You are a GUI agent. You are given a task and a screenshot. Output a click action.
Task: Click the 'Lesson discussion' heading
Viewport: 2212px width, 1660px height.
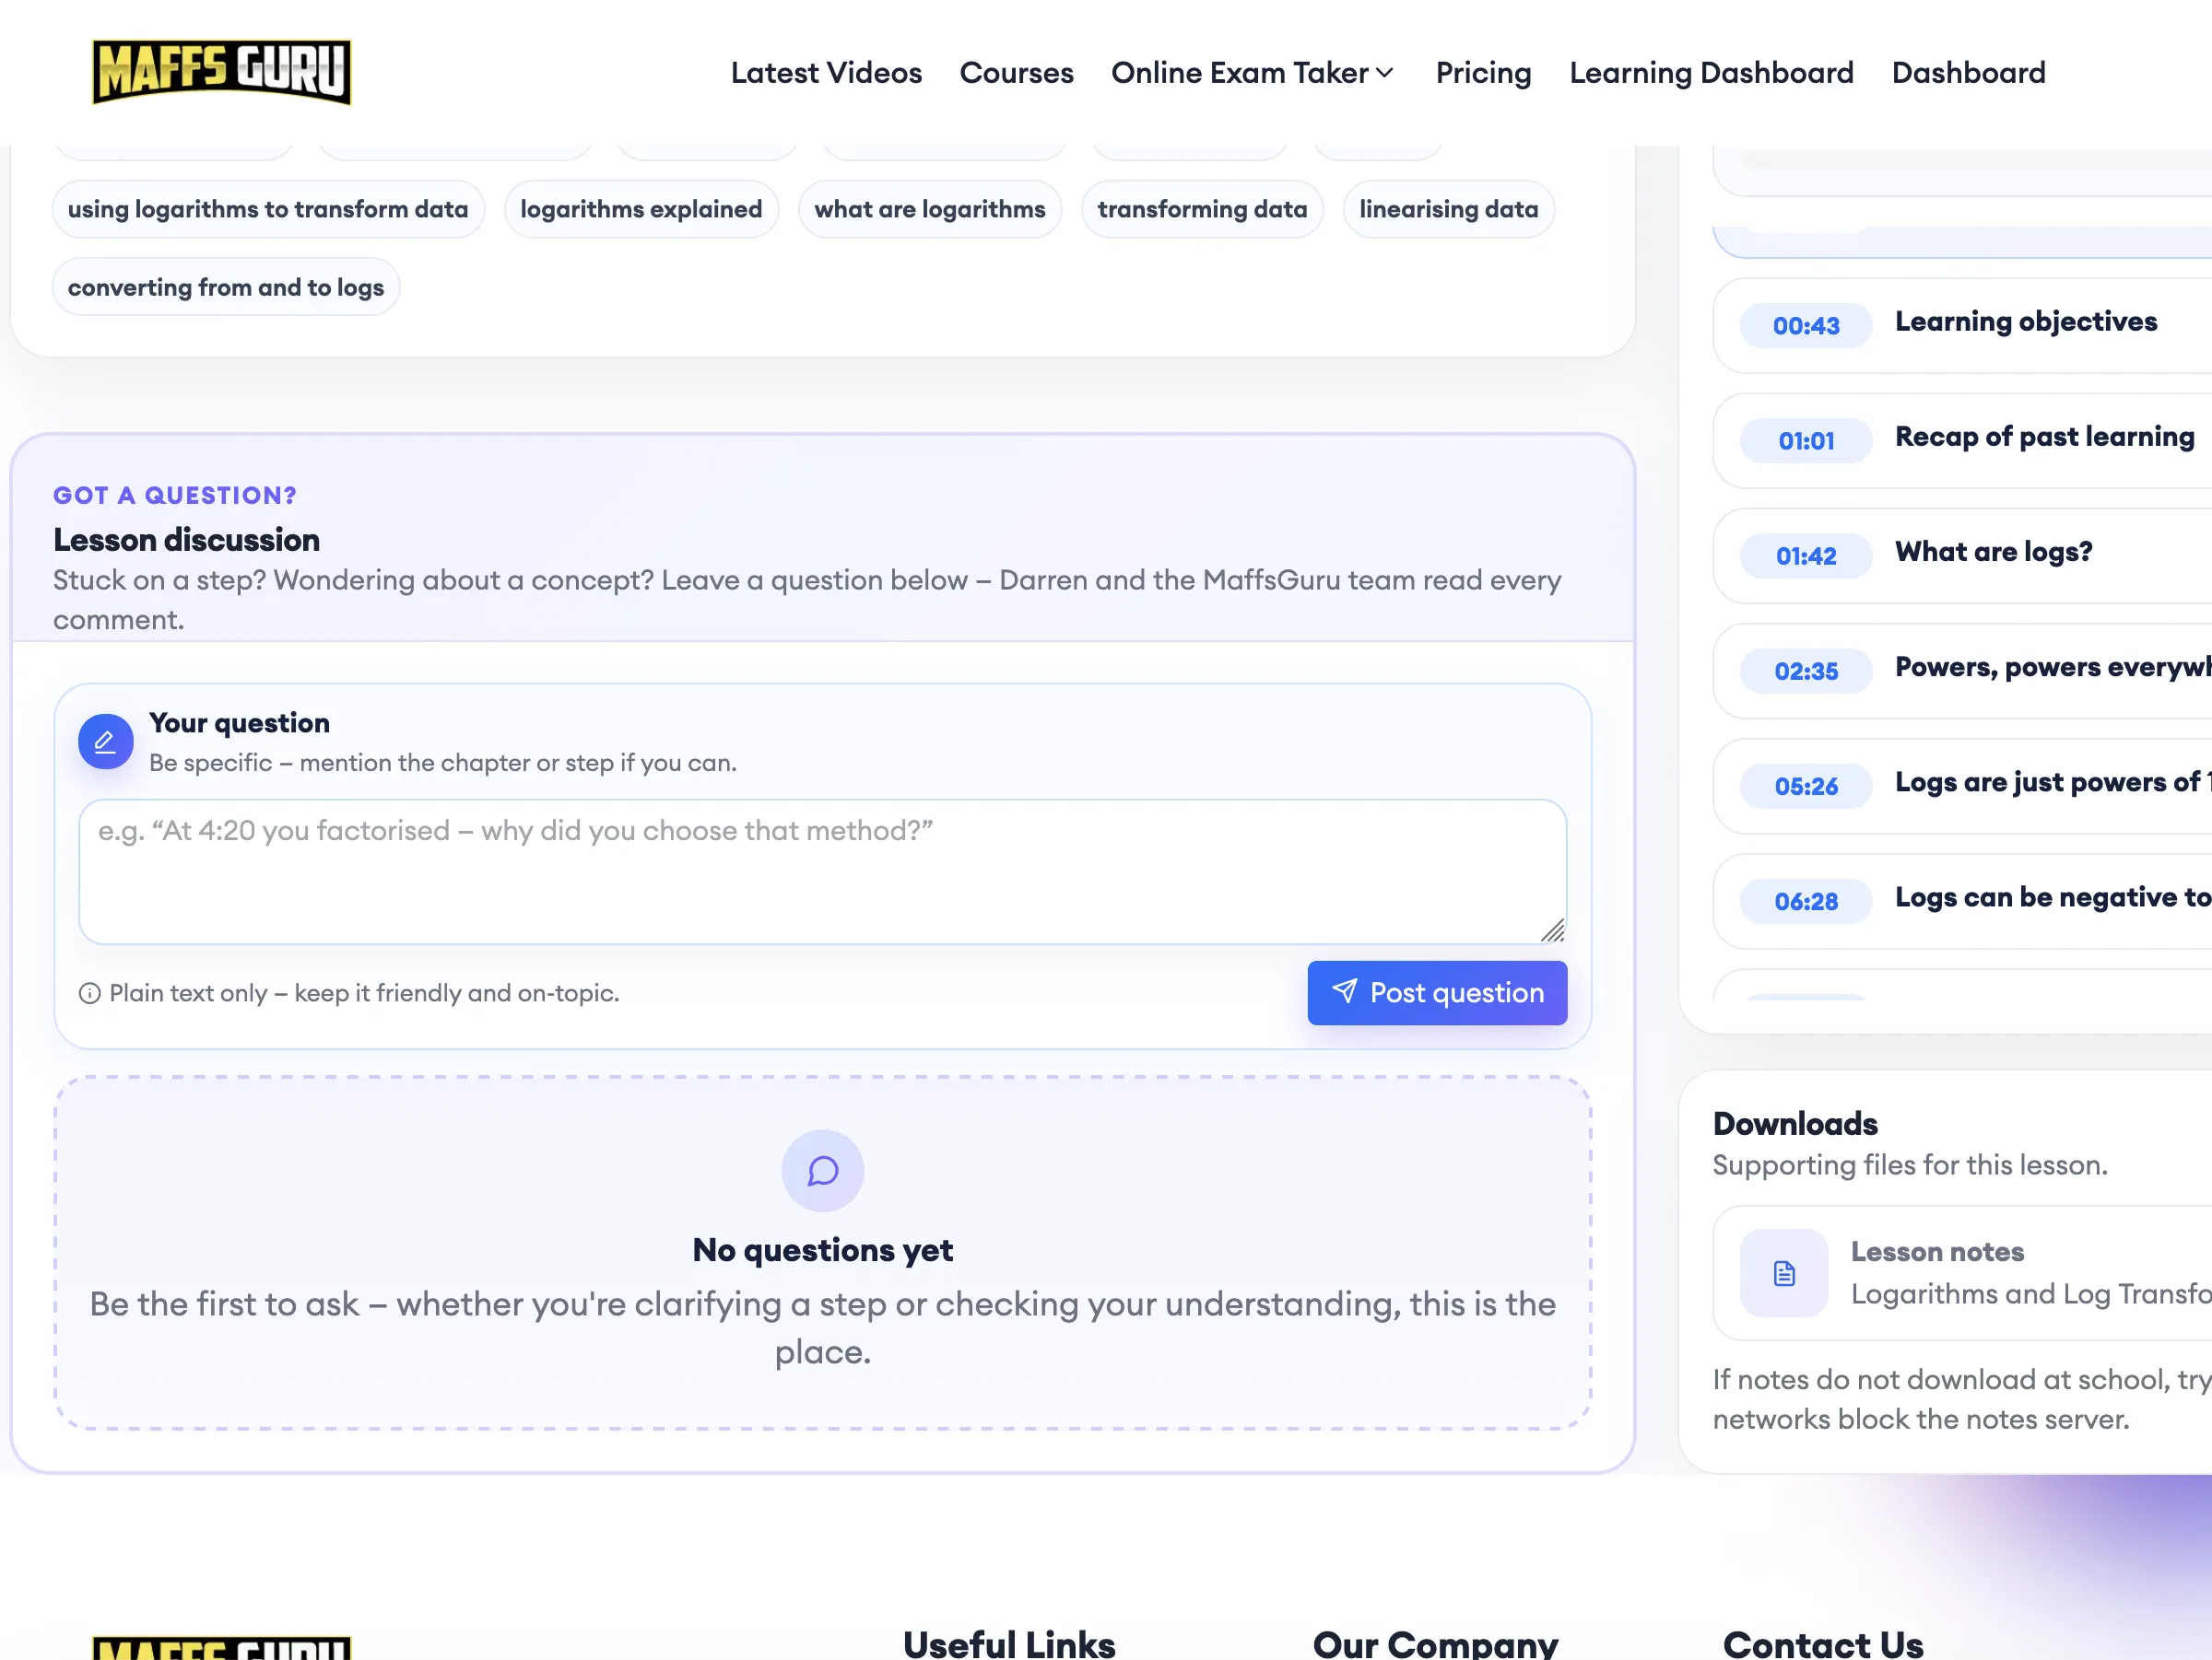186,540
